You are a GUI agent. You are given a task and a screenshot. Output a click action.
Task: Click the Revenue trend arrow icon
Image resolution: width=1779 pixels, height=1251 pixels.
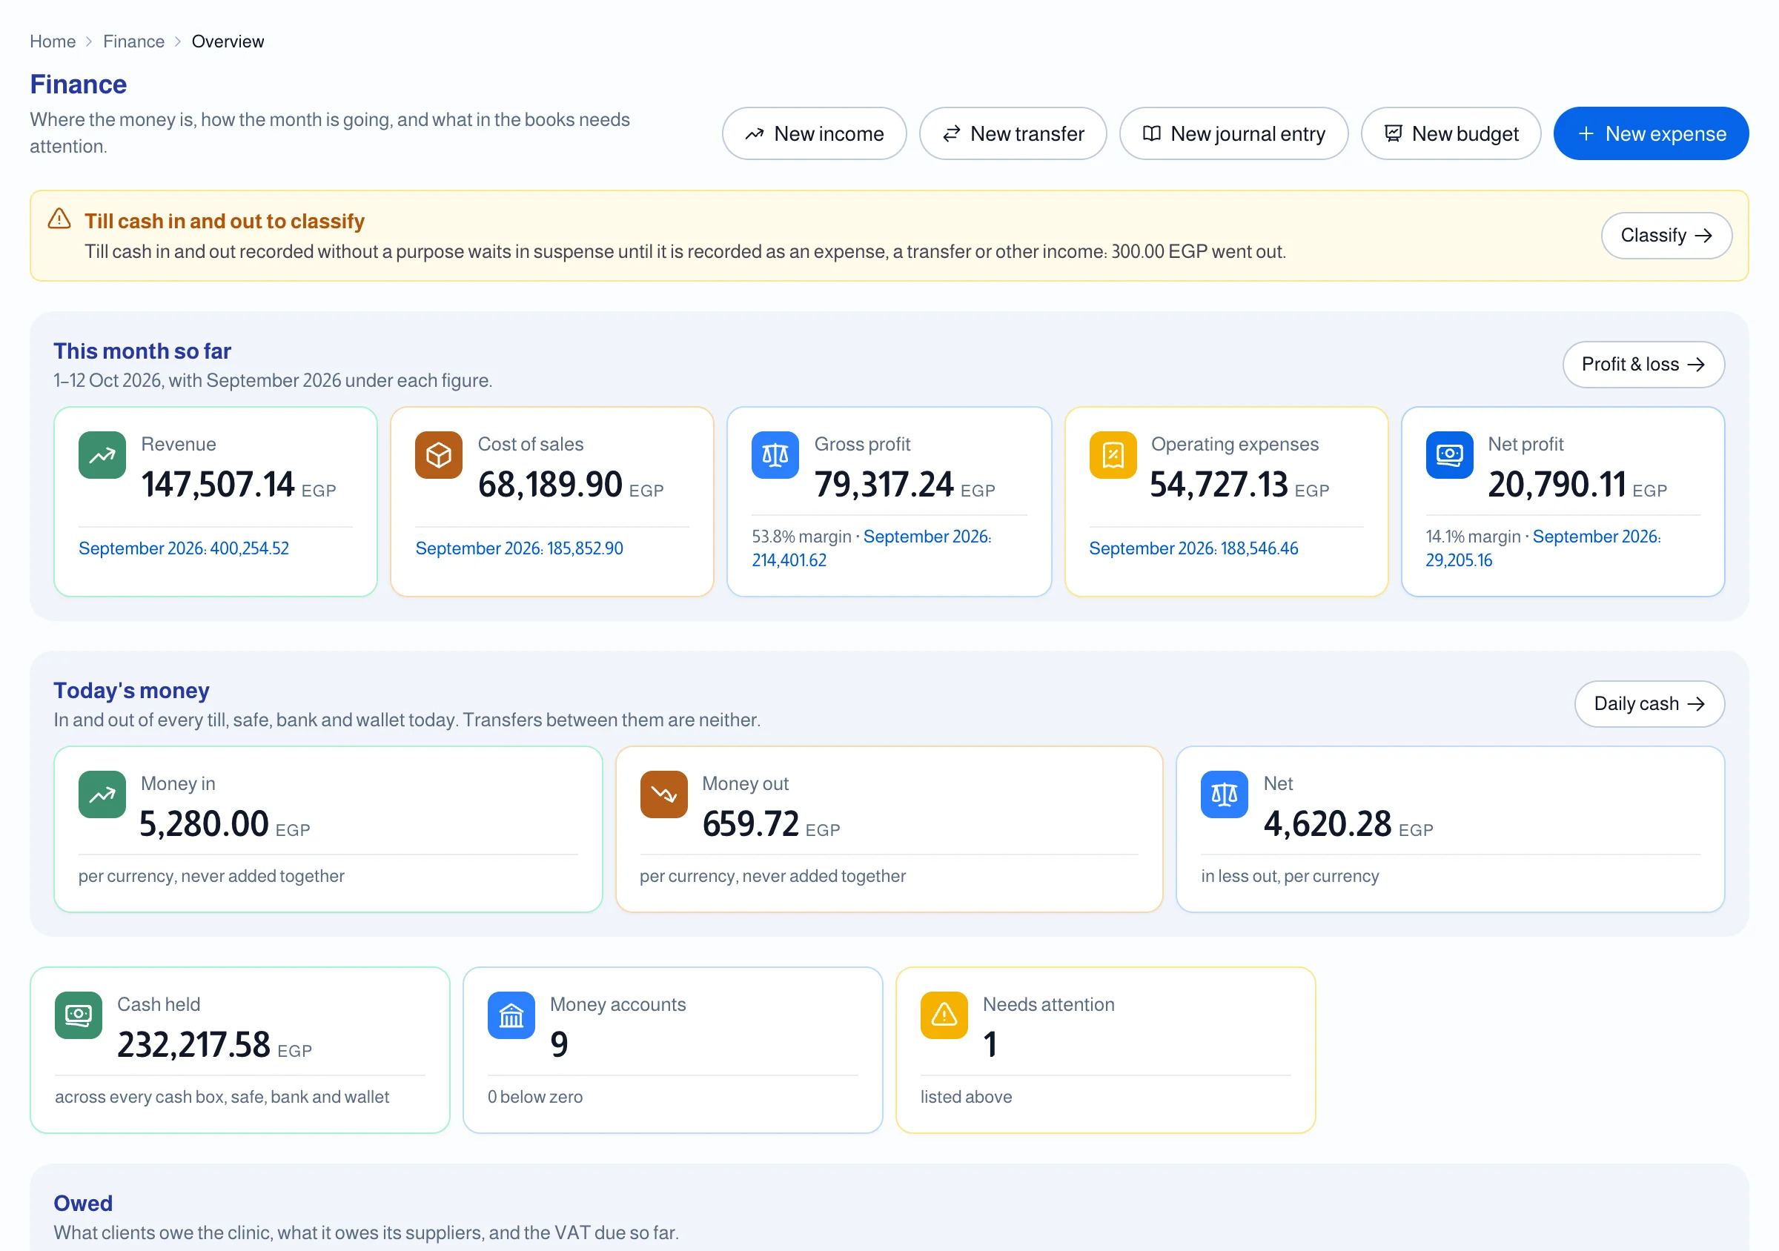point(102,456)
